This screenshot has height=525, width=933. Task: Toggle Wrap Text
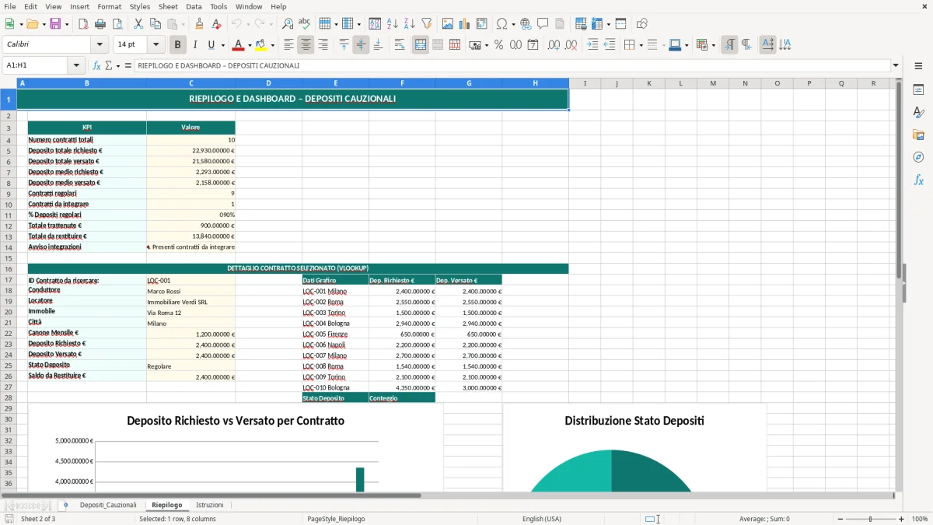399,45
